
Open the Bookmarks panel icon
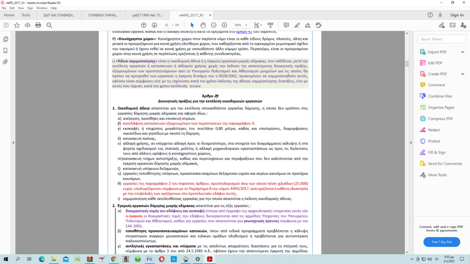click(x=6, y=50)
